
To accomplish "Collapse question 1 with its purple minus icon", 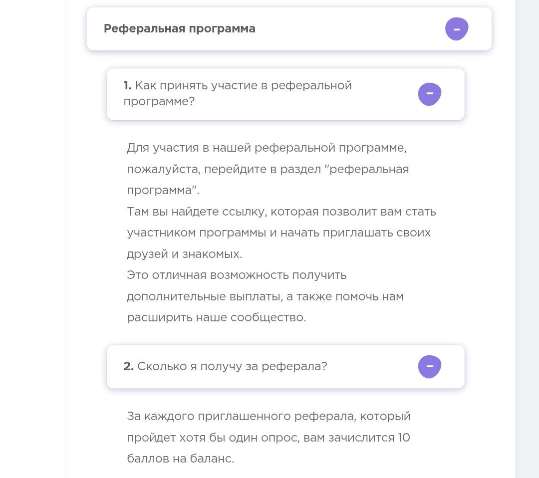I will (x=429, y=94).
